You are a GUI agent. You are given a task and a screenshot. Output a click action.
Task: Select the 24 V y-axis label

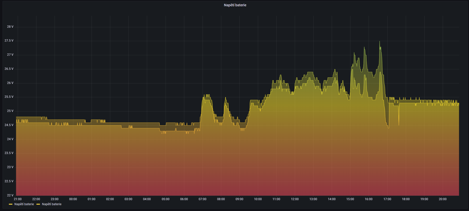tap(10, 139)
